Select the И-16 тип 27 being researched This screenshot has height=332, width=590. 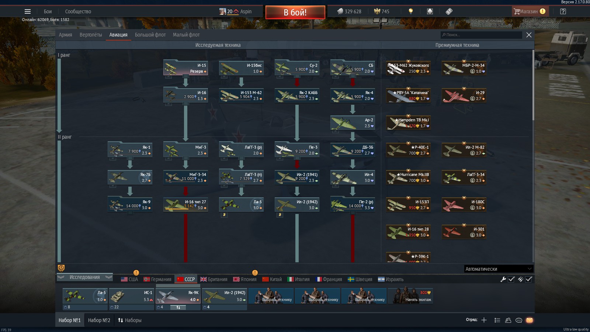point(185,204)
